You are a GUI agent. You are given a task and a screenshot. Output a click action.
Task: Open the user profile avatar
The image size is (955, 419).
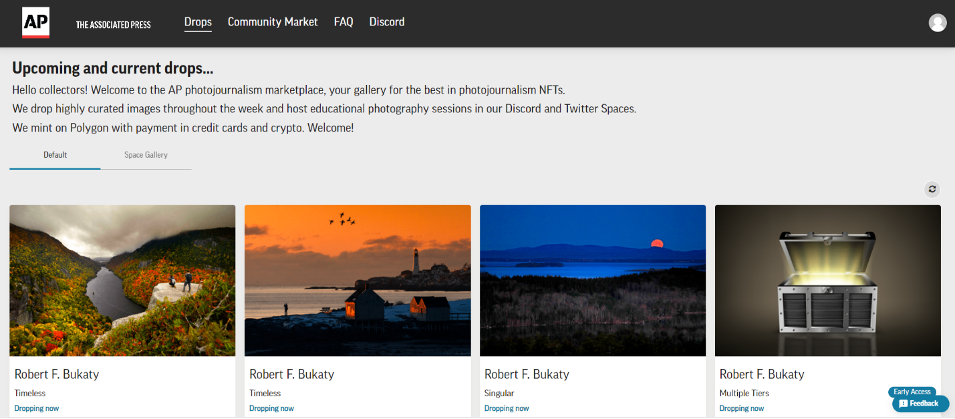point(938,23)
